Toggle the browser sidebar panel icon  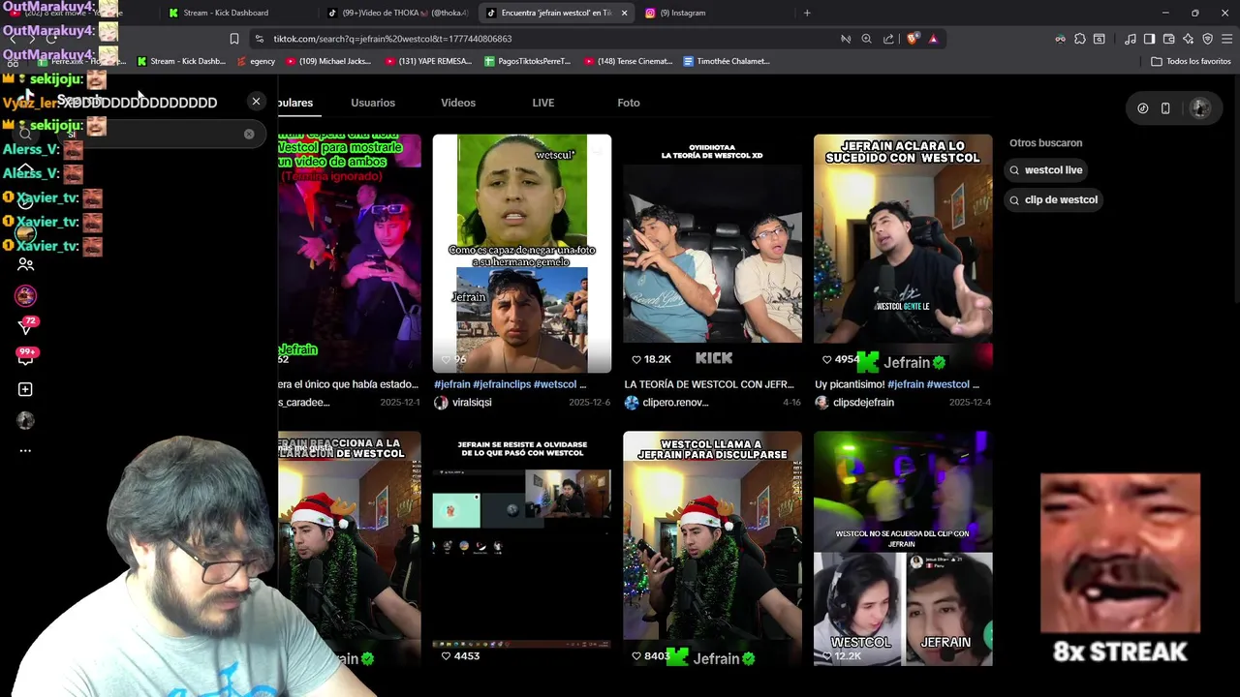1149,39
